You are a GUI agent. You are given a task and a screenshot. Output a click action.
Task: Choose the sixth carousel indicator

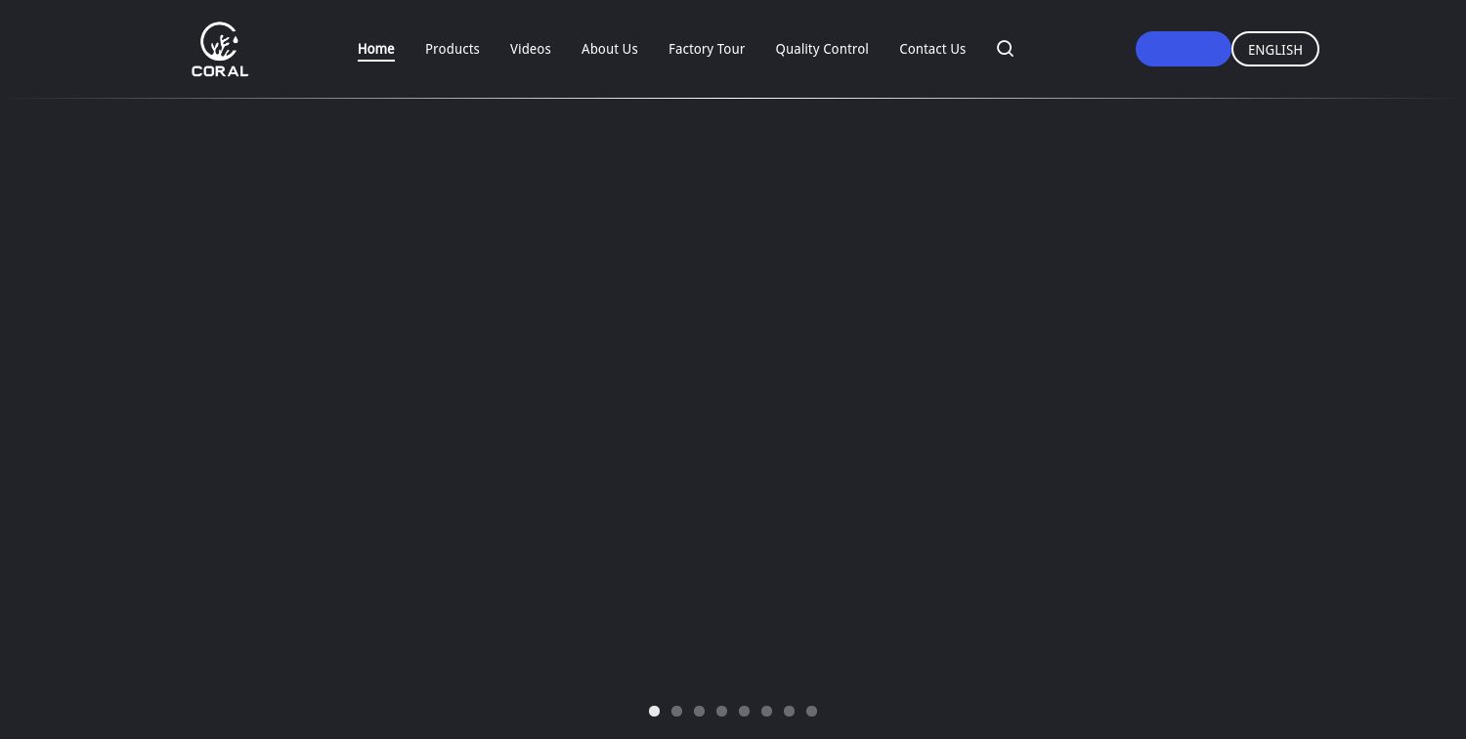(766, 711)
